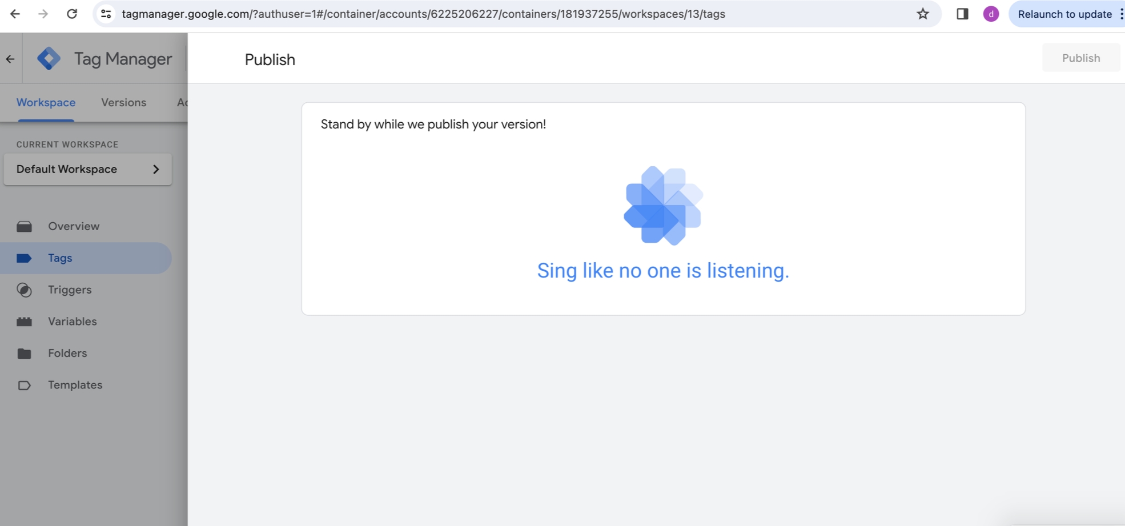Screen dimensions: 1125x526
Task: Reload the page with refresh icon
Action: coord(72,14)
